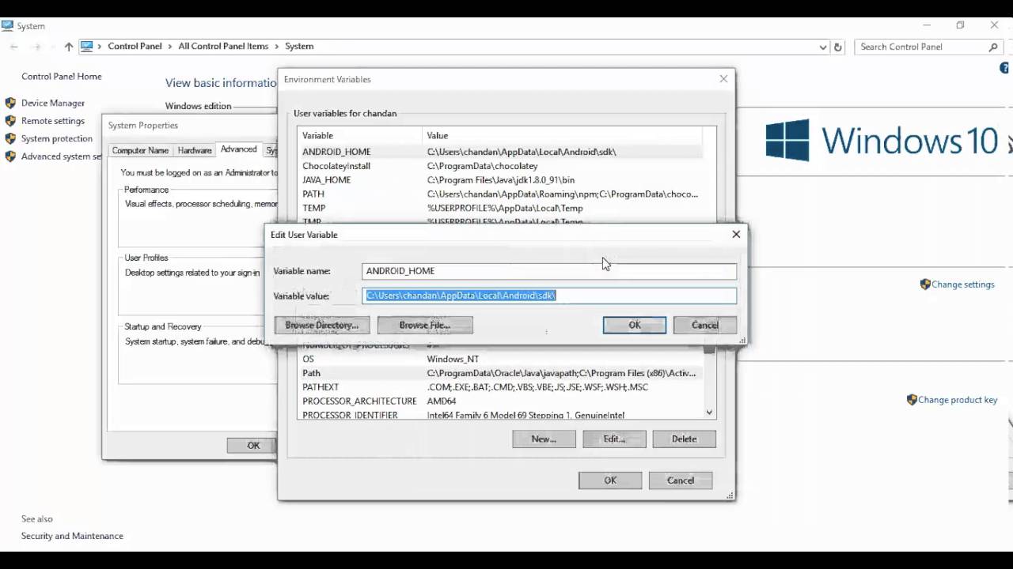Viewport: 1013px width, 569px height.
Task: Click Browse File button
Action: click(425, 325)
